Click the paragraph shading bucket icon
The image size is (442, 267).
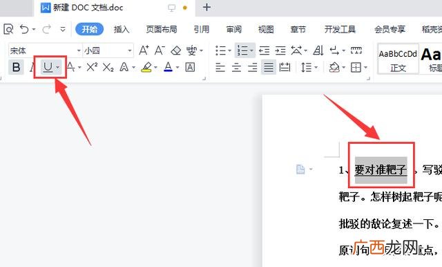tap(334, 67)
